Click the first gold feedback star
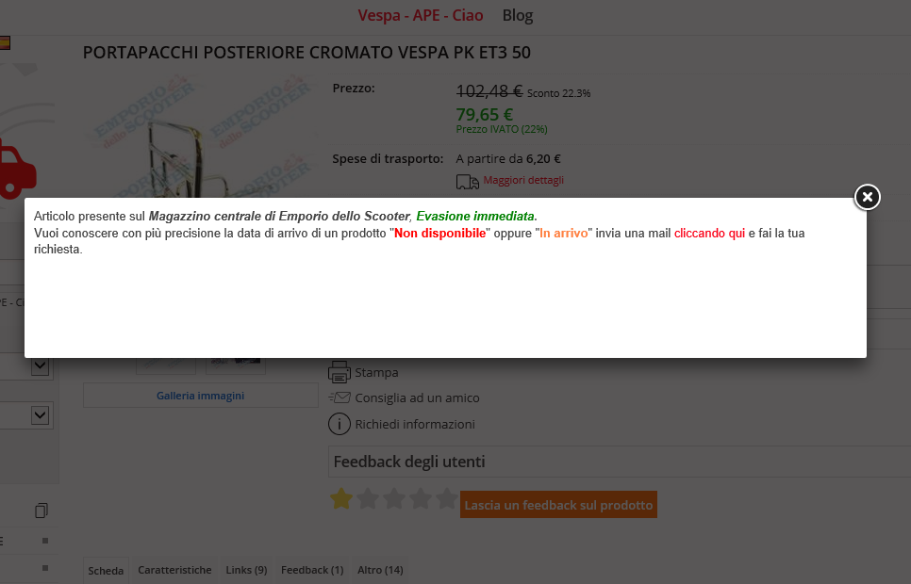This screenshot has height=584, width=911. [341, 498]
